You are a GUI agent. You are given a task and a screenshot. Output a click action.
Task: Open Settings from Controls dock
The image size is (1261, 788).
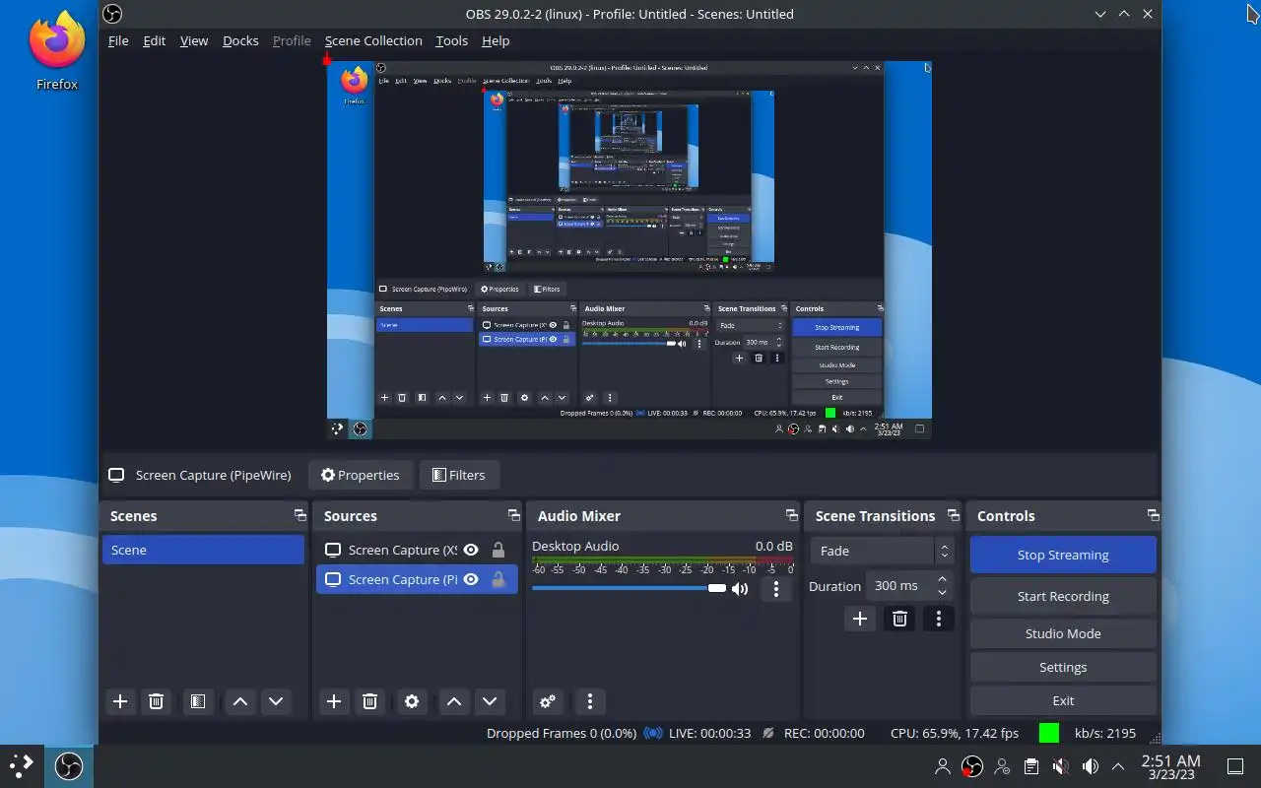[1063, 667]
